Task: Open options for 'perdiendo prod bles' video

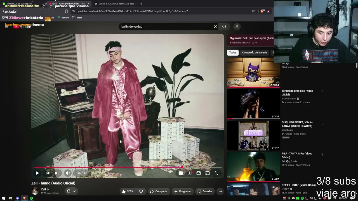Action: (x=322, y=92)
